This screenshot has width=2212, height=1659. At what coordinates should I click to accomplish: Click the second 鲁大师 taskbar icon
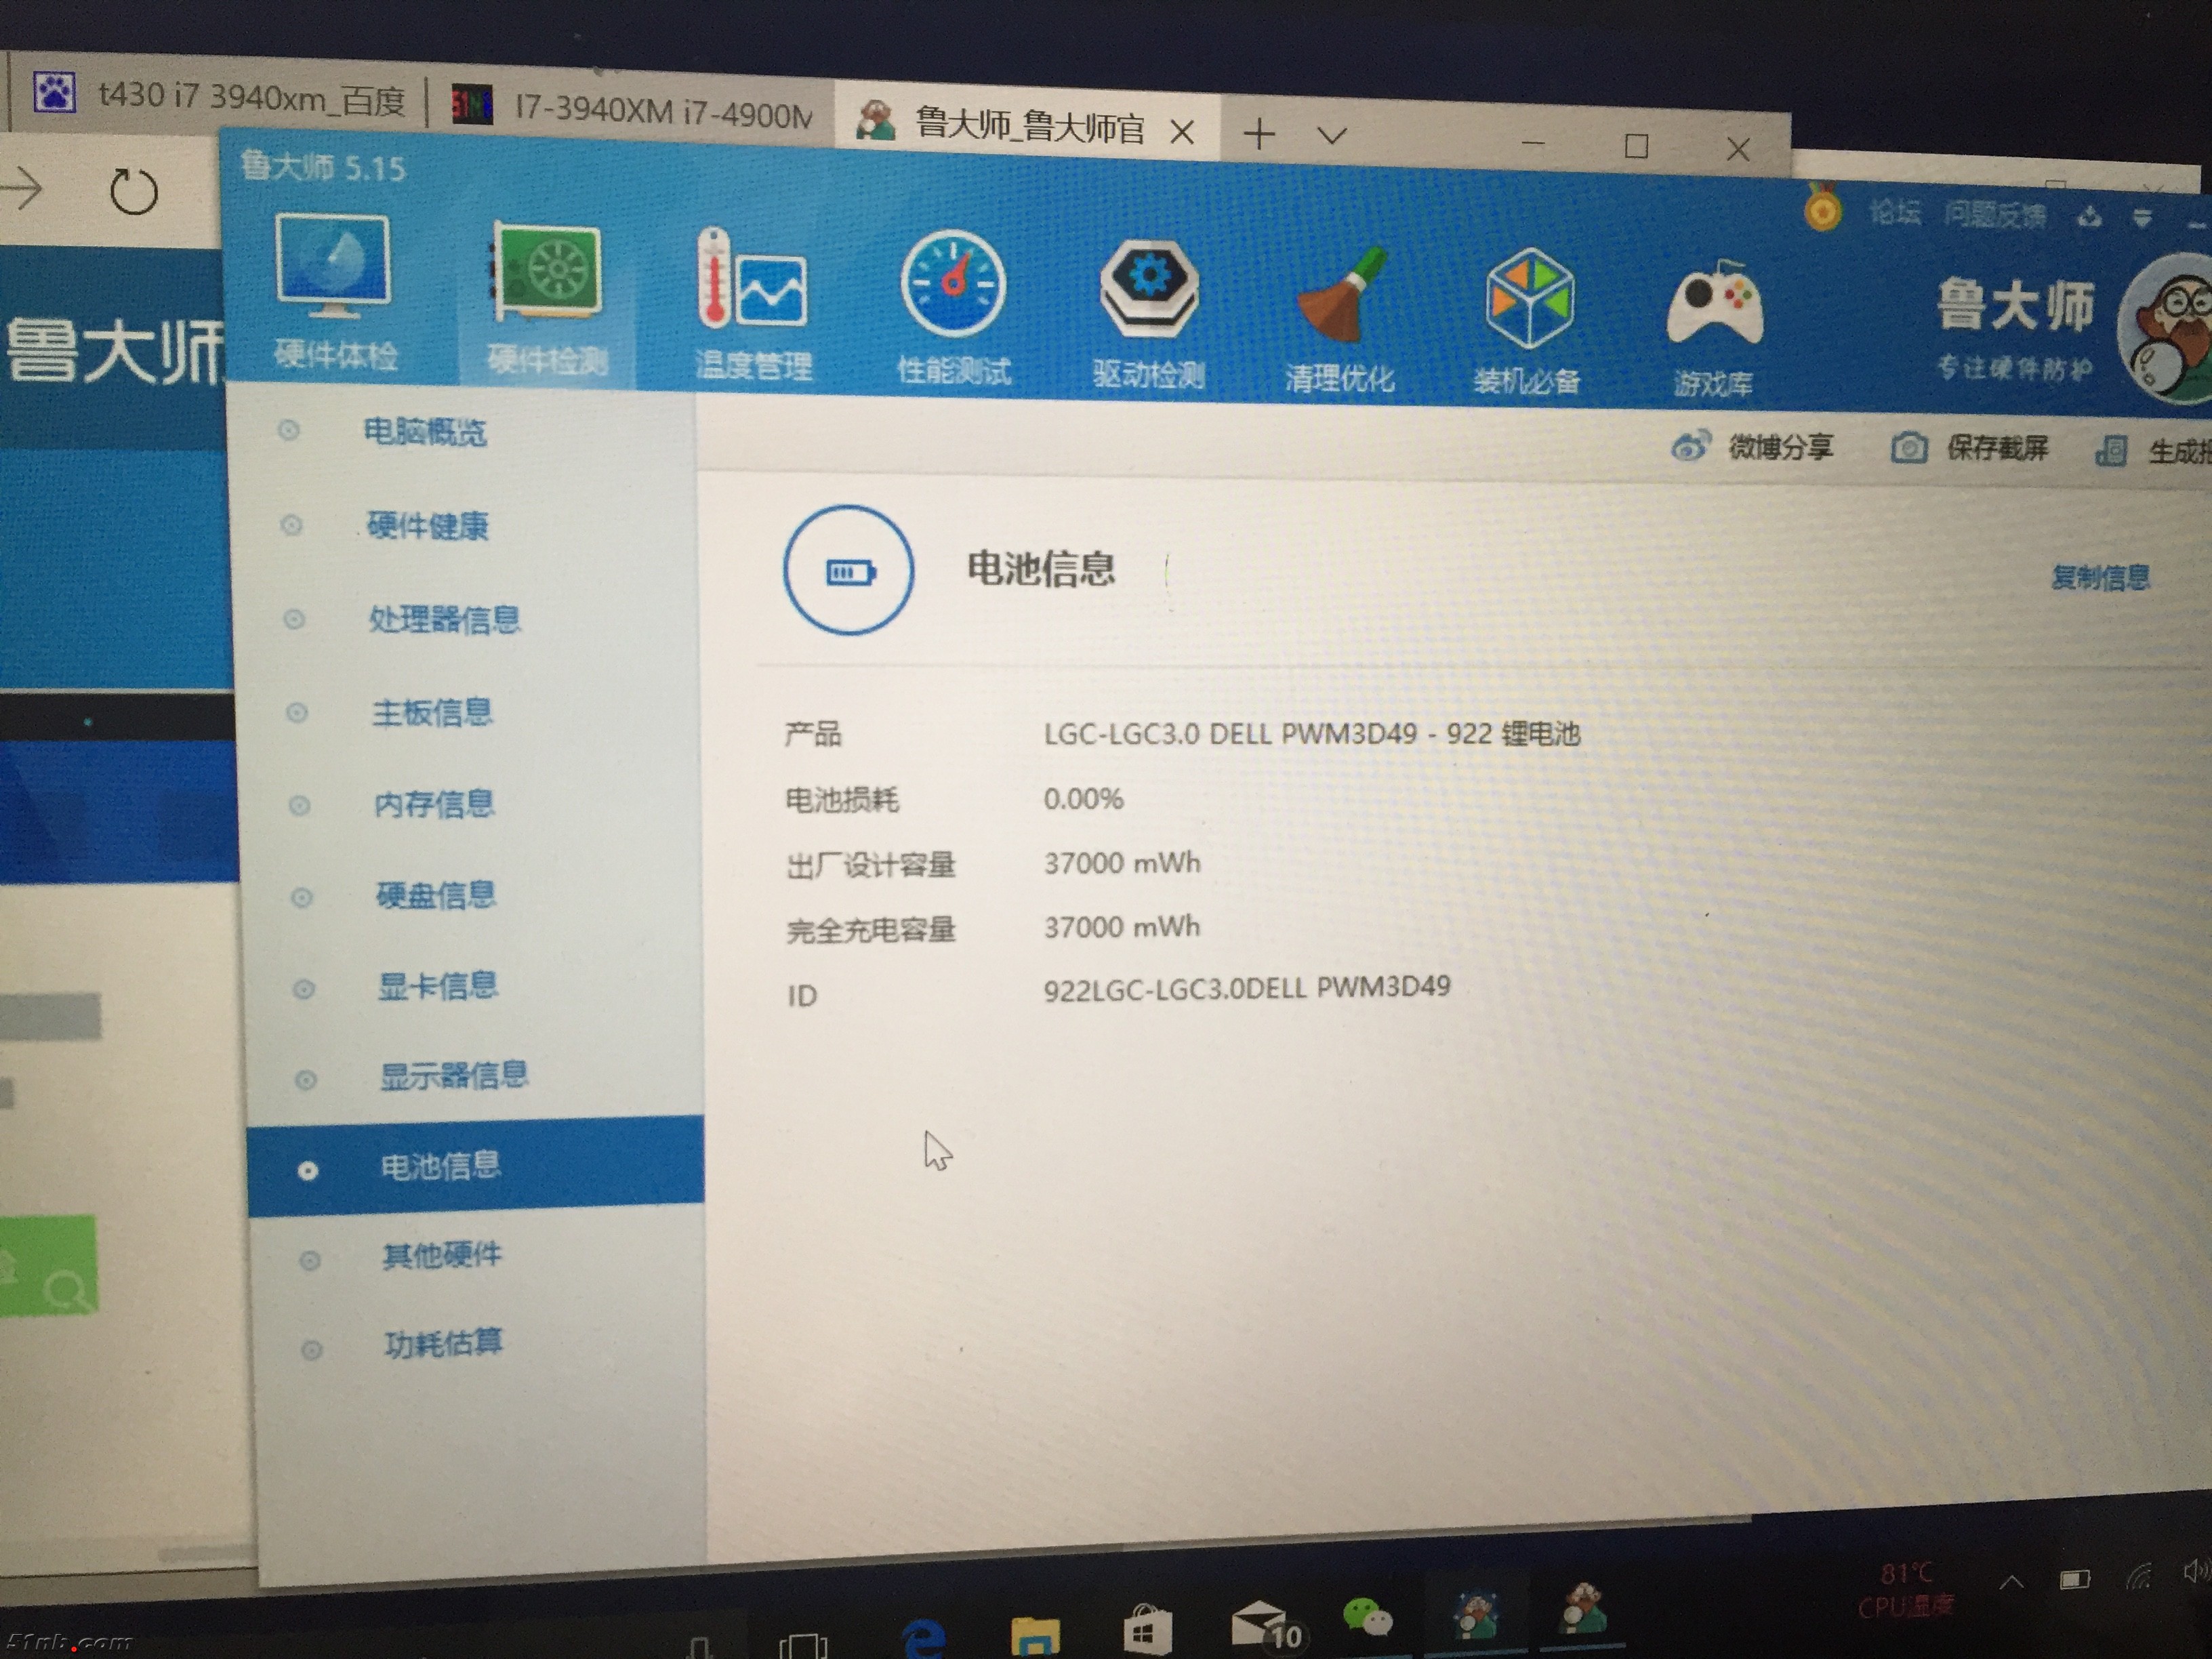[x=1583, y=1609]
